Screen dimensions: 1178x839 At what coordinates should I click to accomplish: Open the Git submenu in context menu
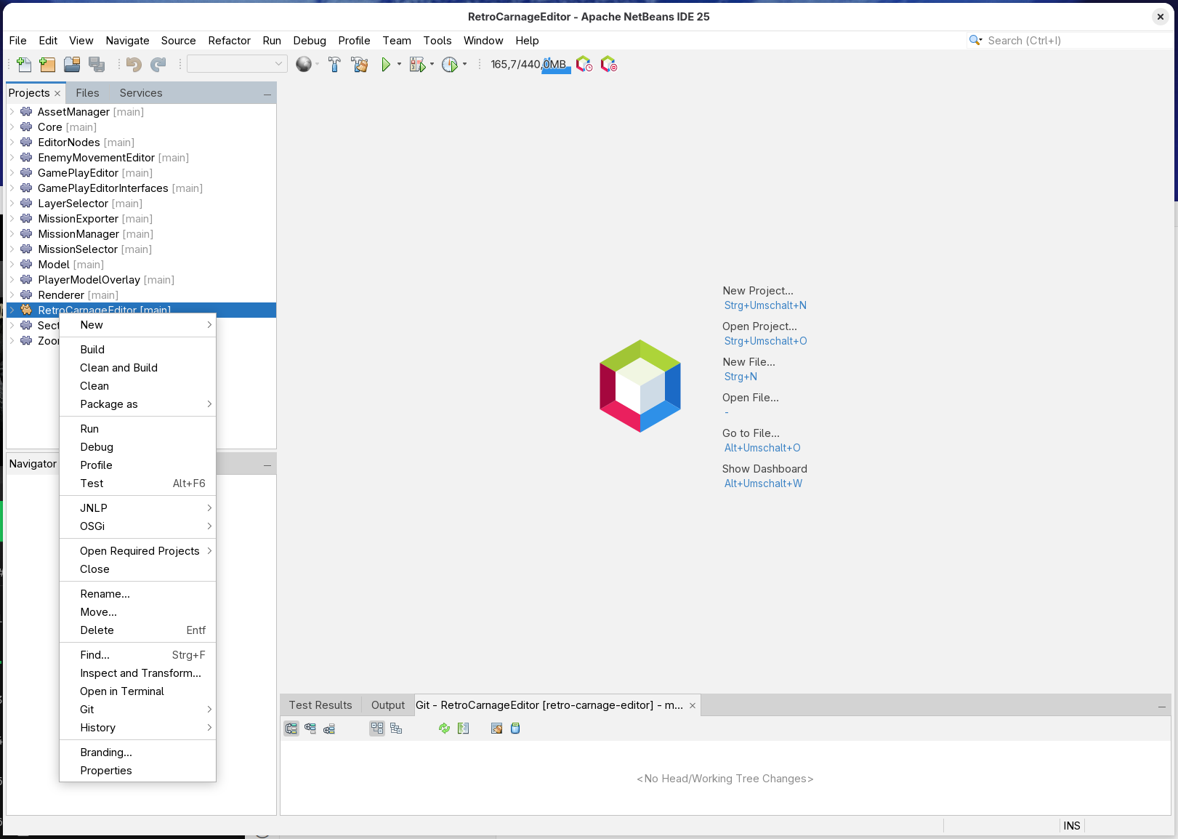(137, 710)
